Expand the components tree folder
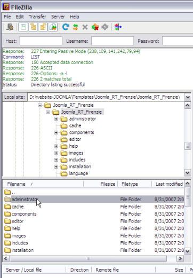The height and width of the screenshot is (278, 193). point(56,132)
